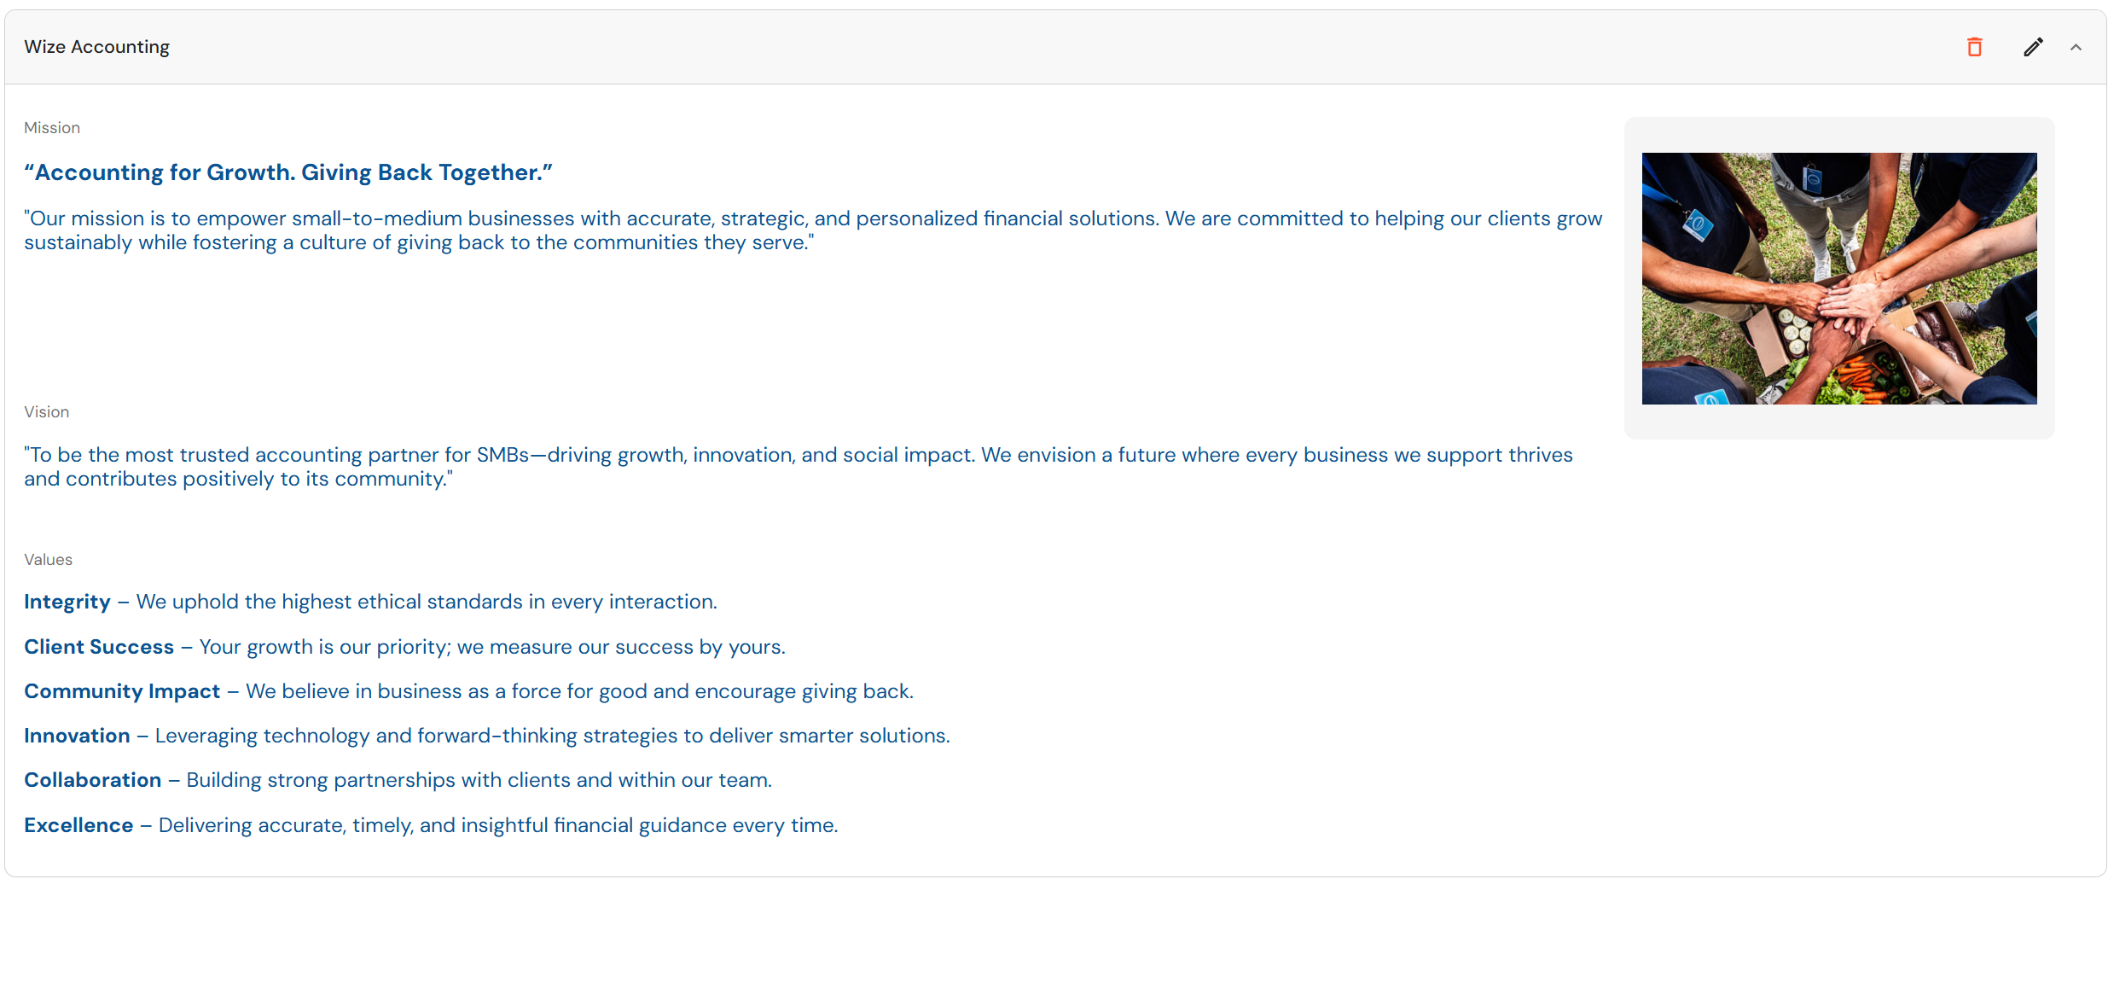Select the bold Client Success heading
This screenshot has width=2114, height=984.
(99, 647)
